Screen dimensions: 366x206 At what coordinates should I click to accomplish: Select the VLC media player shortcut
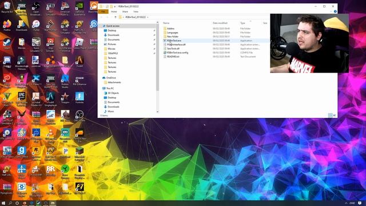[50, 136]
